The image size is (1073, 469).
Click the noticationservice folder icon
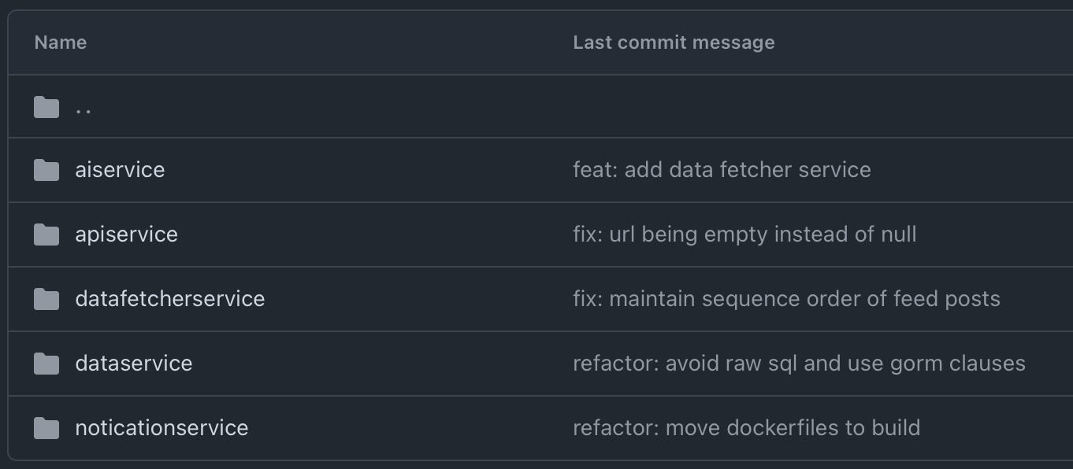(46, 428)
